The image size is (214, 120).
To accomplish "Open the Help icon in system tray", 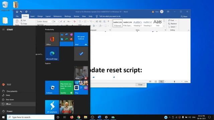I will tap(166, 117).
